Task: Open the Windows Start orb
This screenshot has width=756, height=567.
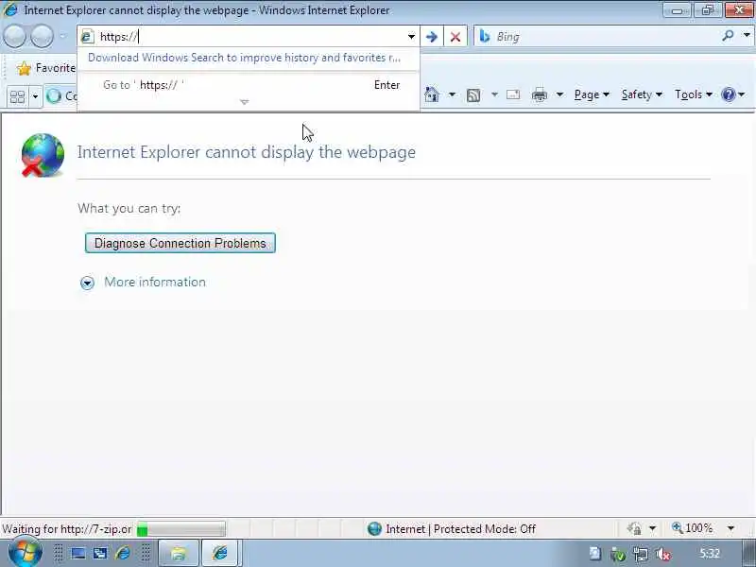Action: pos(25,554)
